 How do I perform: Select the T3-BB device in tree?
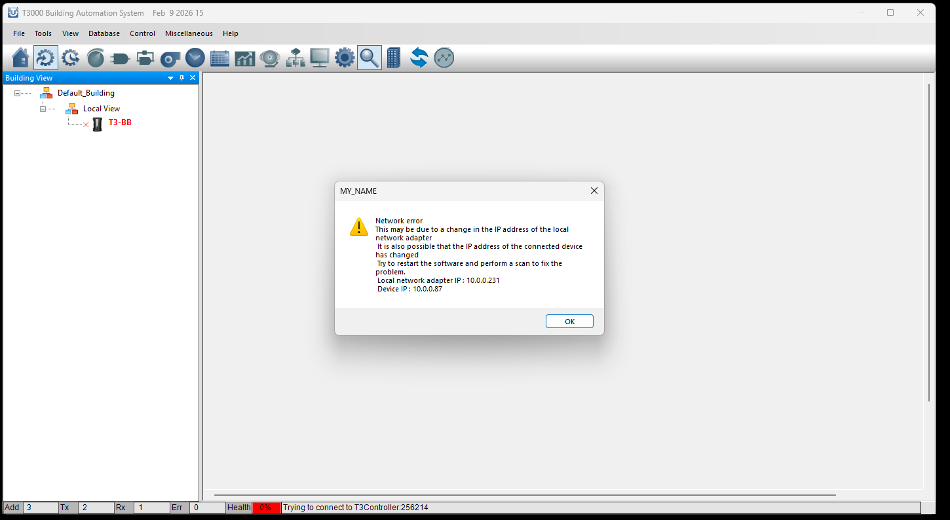[119, 122]
